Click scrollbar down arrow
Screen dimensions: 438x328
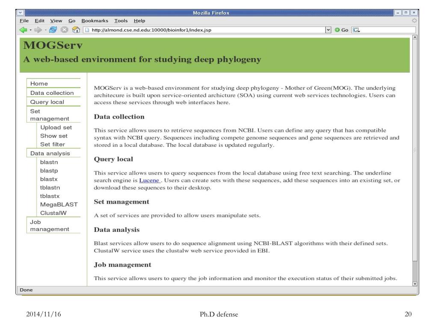coord(415,284)
